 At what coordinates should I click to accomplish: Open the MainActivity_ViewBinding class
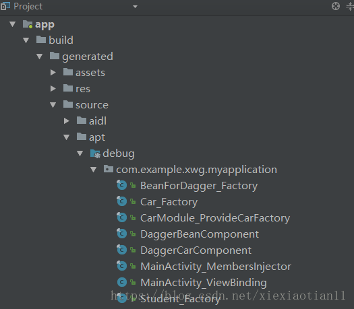[x=204, y=283]
